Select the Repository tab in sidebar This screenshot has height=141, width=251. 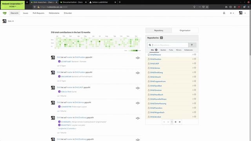[158, 31]
